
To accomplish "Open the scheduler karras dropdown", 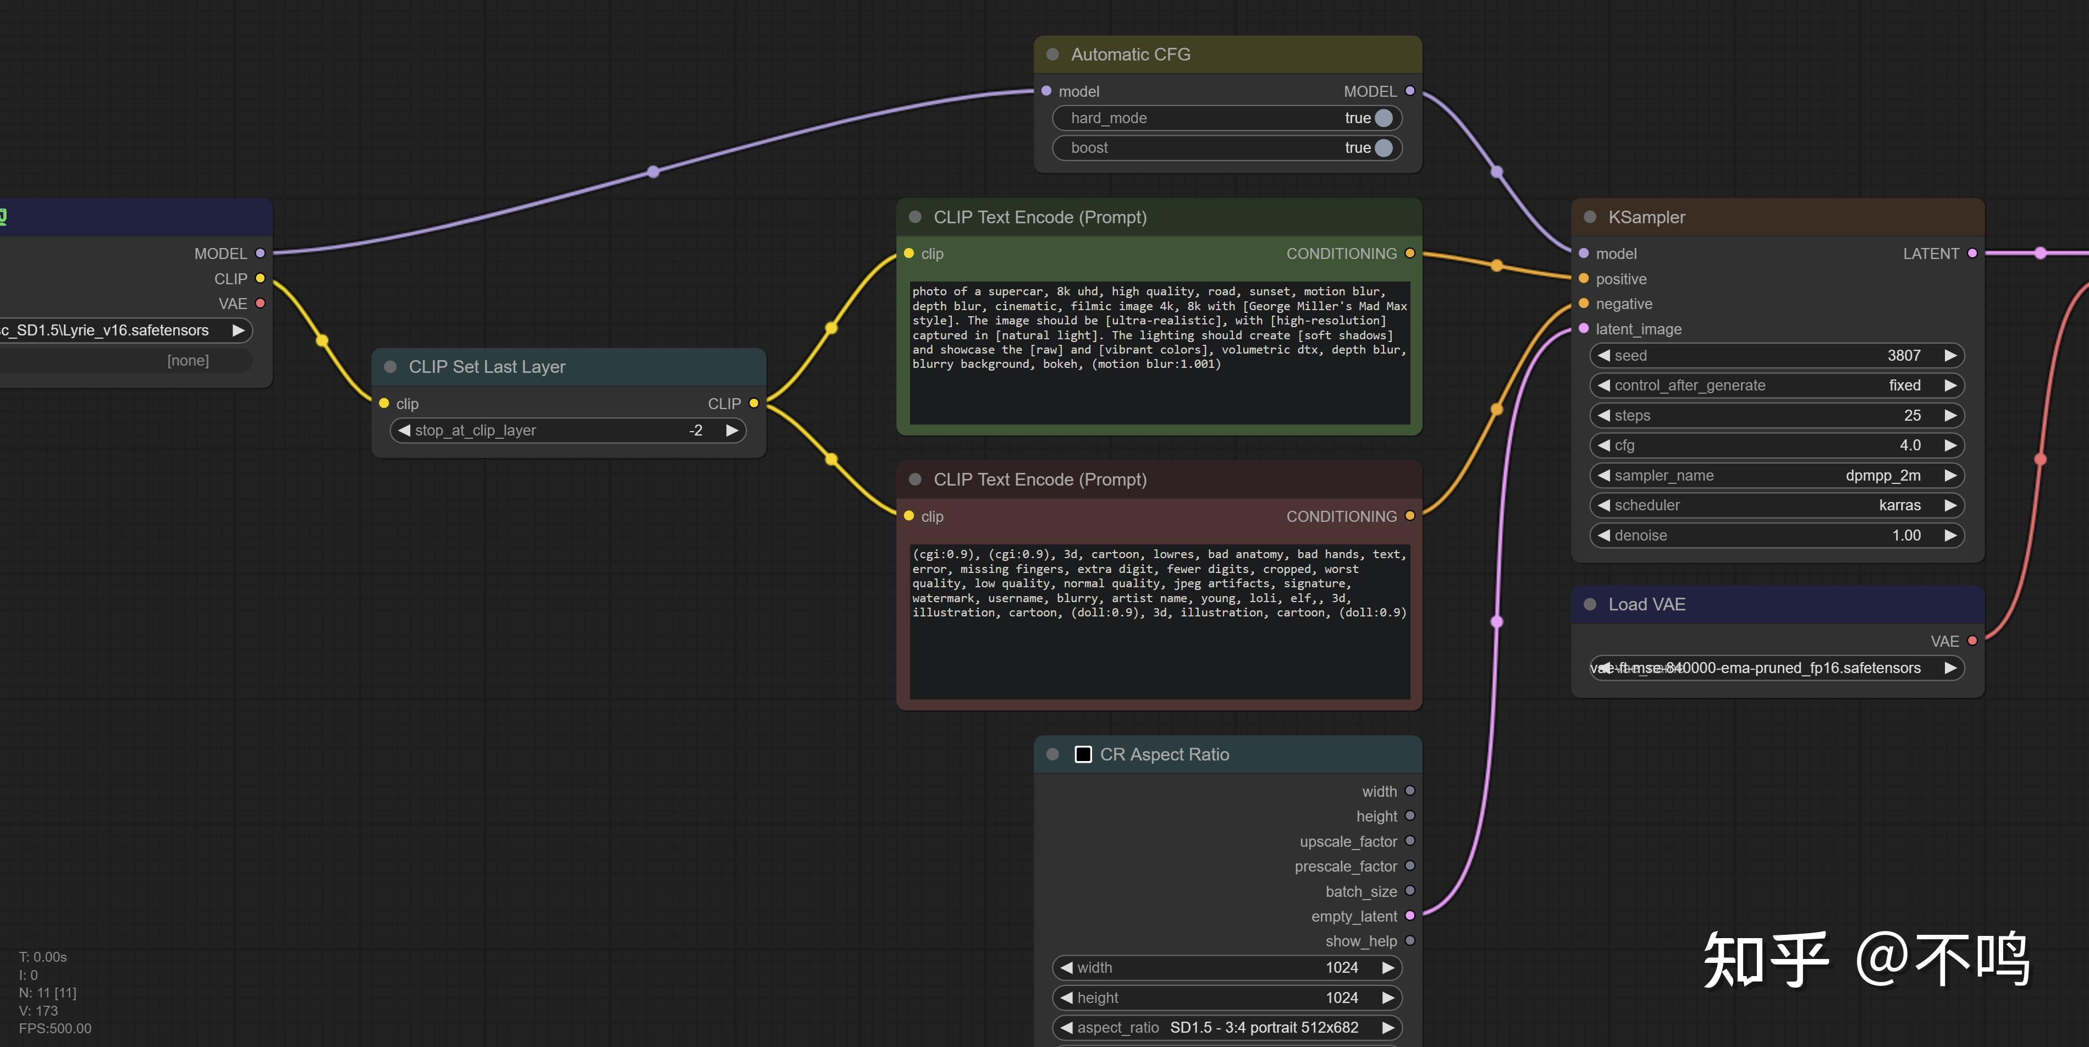I will pyautogui.click(x=1776, y=505).
